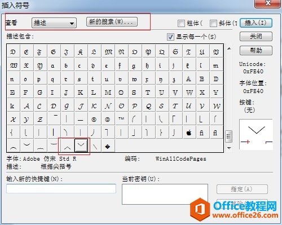Select the black diamond replacement character symbol
This screenshot has height=225, width=282.
click(108, 146)
